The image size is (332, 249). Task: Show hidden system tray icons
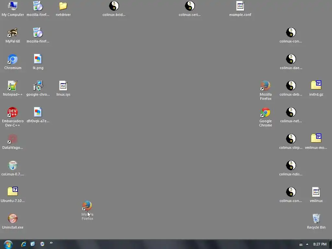coord(307,244)
